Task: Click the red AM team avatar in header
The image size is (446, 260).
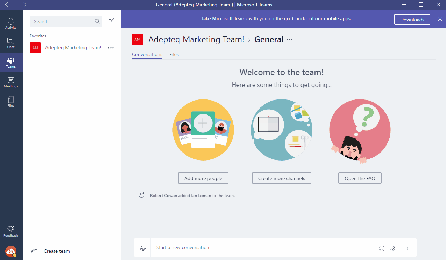Action: [x=137, y=39]
